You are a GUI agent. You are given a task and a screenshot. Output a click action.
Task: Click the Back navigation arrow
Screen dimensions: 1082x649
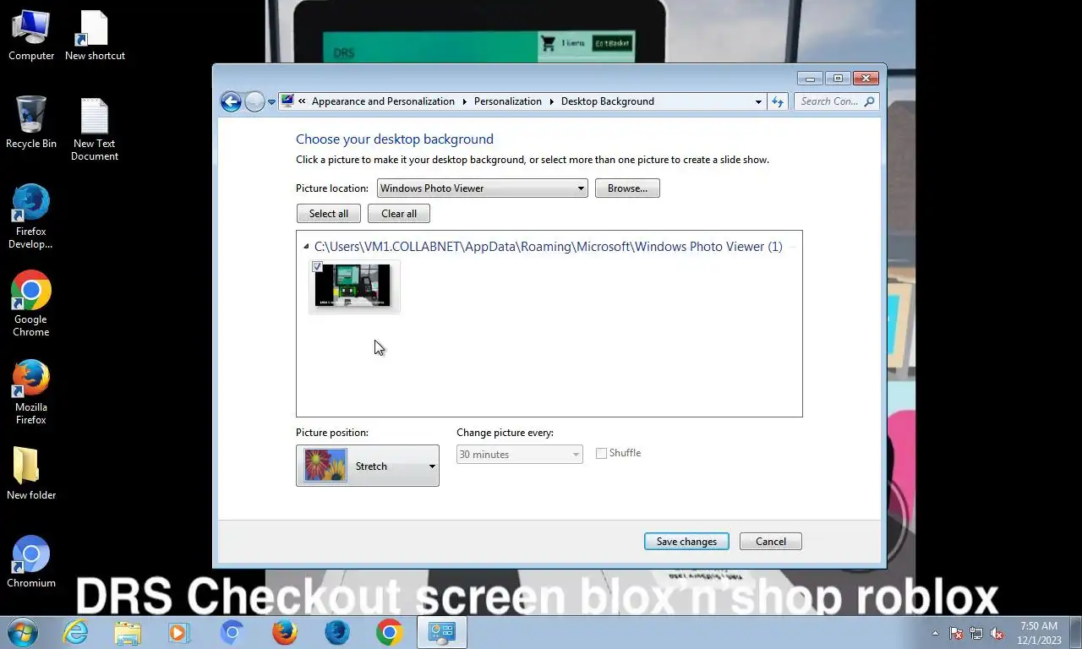(x=231, y=101)
